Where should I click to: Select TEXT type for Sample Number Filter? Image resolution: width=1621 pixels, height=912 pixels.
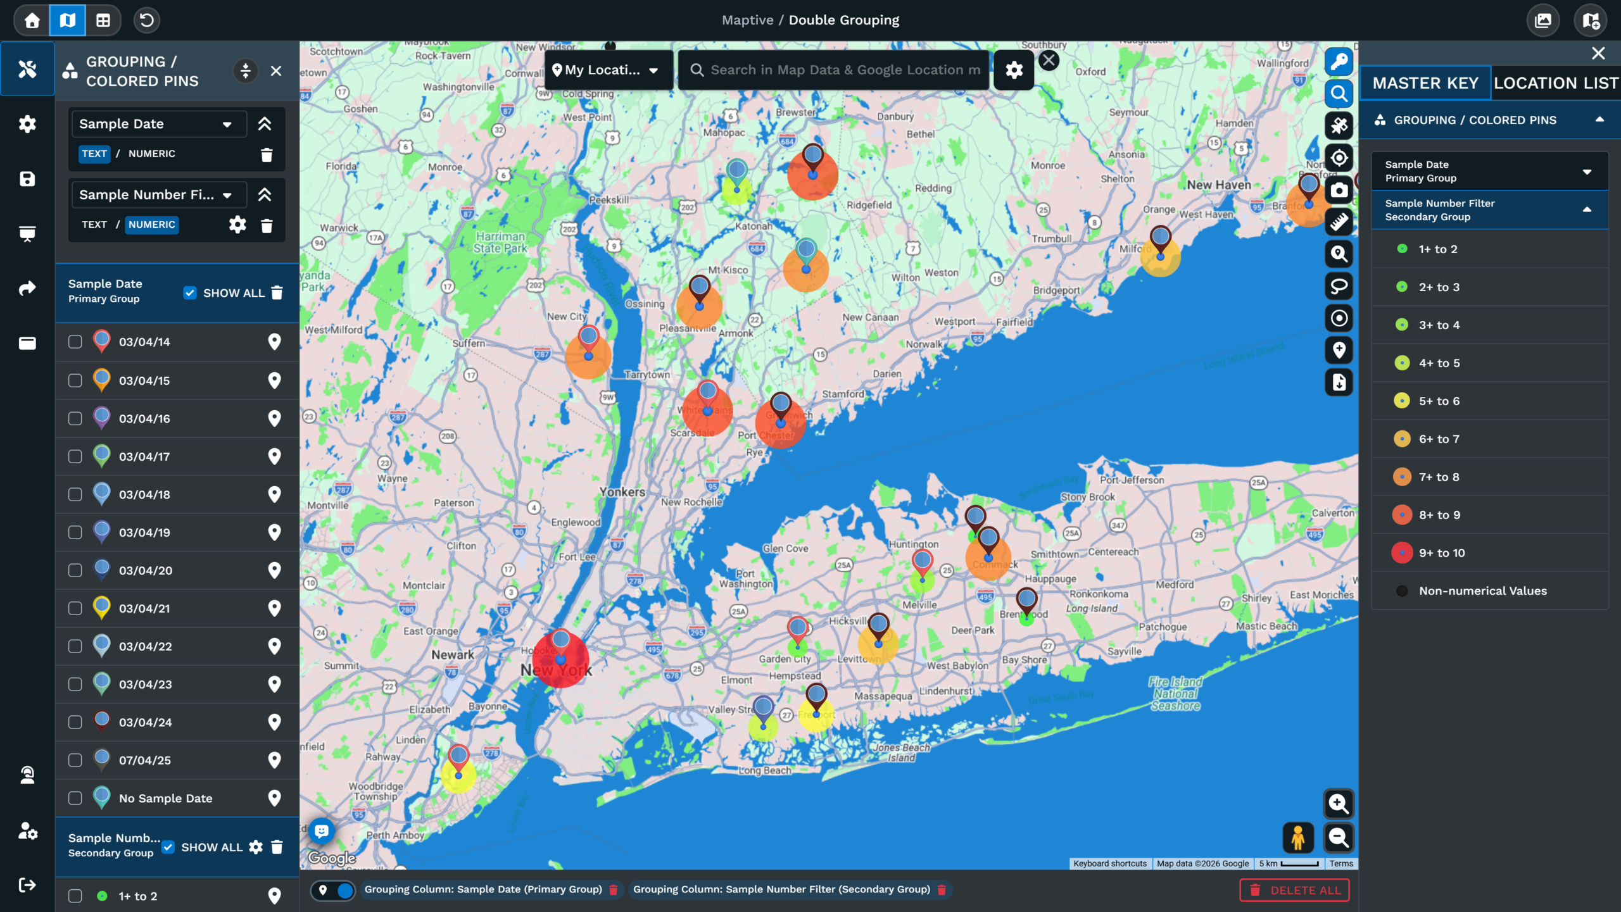tap(94, 225)
